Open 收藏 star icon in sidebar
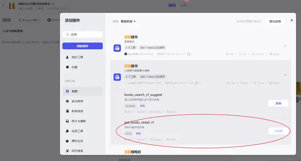 pyautogui.click(x=67, y=67)
